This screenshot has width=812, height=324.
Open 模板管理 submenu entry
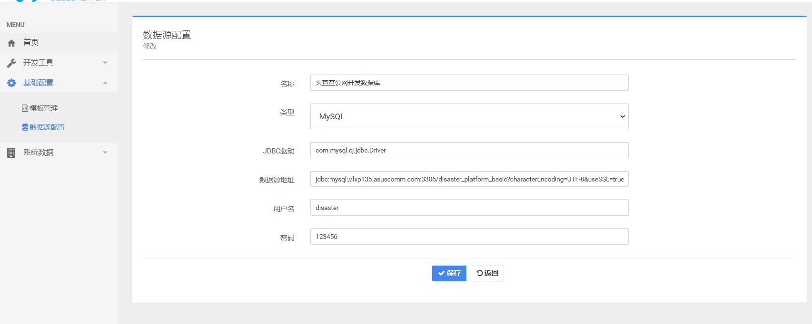(x=40, y=108)
